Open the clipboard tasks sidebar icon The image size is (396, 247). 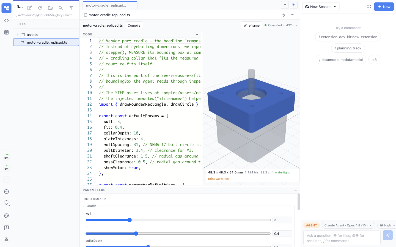[6, 32]
